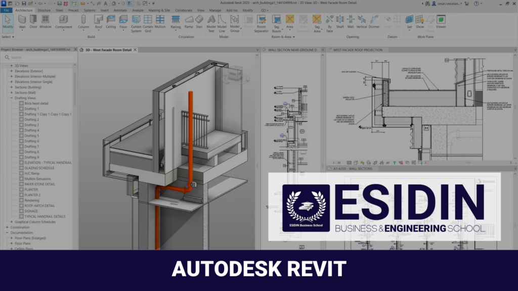Activate the Shaft opening tool

click(340, 21)
